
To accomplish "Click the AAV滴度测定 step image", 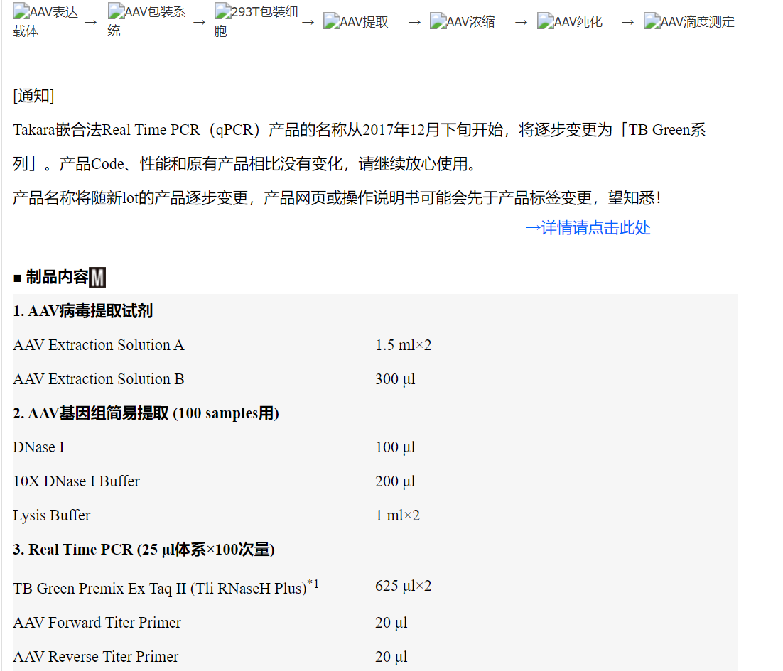I will (689, 22).
